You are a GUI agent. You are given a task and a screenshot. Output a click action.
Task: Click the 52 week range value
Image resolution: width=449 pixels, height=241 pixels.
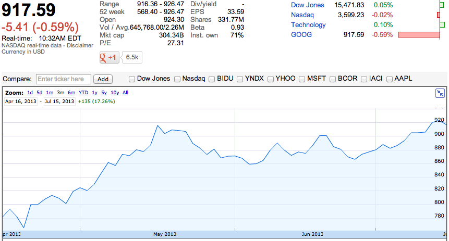click(x=161, y=12)
